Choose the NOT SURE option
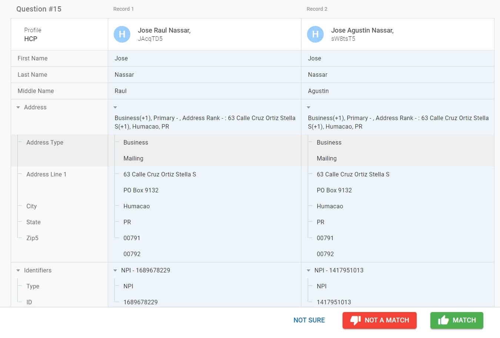This screenshot has width=500, height=338. (309, 320)
